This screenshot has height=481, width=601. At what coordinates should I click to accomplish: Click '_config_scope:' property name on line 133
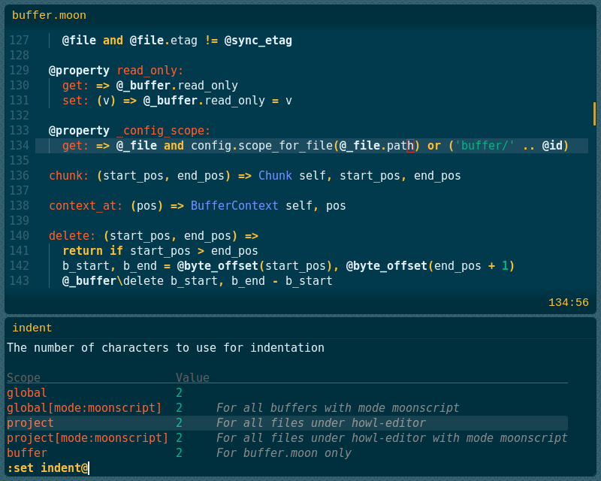point(164,131)
